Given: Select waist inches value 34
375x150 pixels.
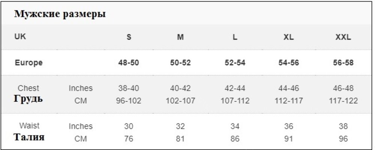Looking at the screenshot, I should (235, 126).
